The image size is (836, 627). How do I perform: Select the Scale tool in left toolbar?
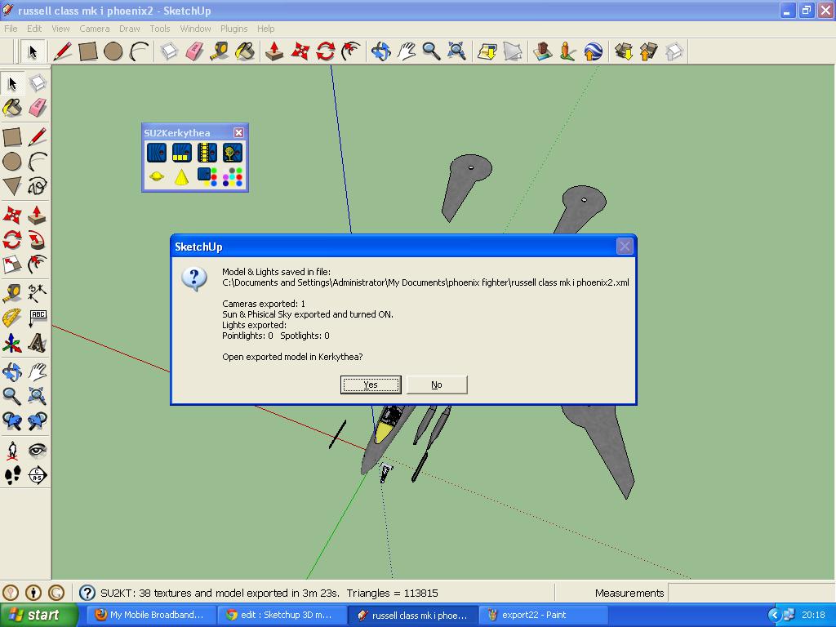[x=11, y=265]
